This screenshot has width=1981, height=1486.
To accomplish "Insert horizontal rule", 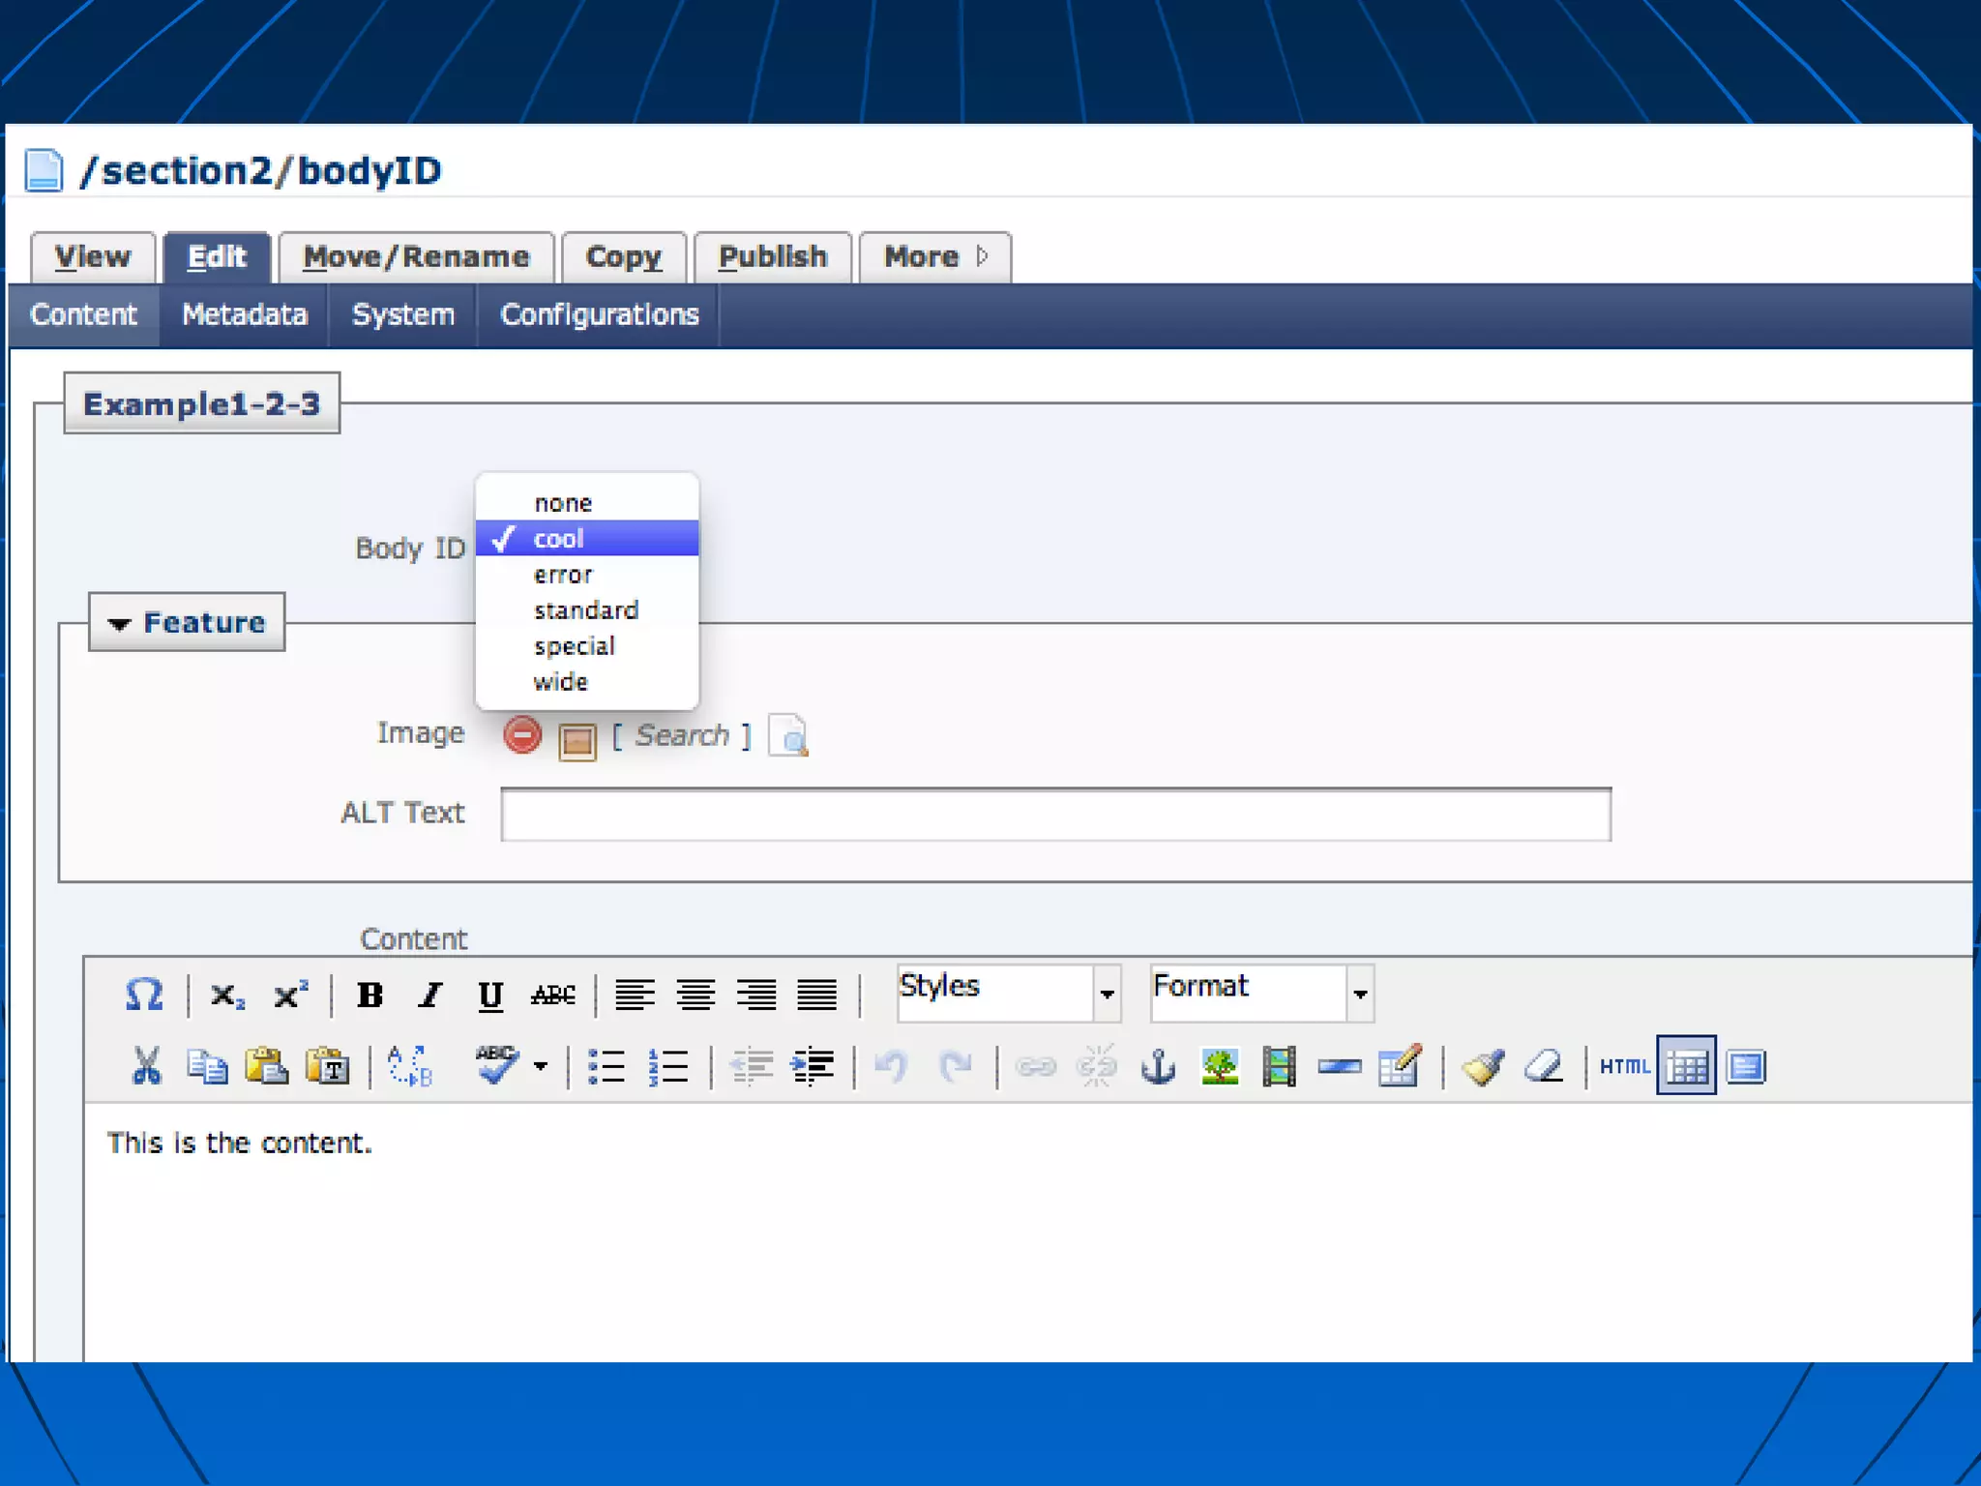I will click(1340, 1066).
